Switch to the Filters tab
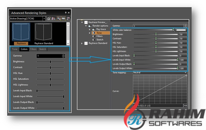206x130 pixels. (33, 49)
